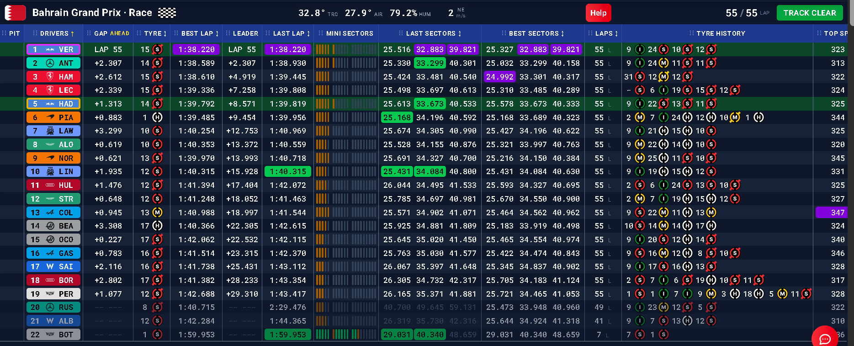Grab the DRIVERS column drag handle

coord(35,33)
